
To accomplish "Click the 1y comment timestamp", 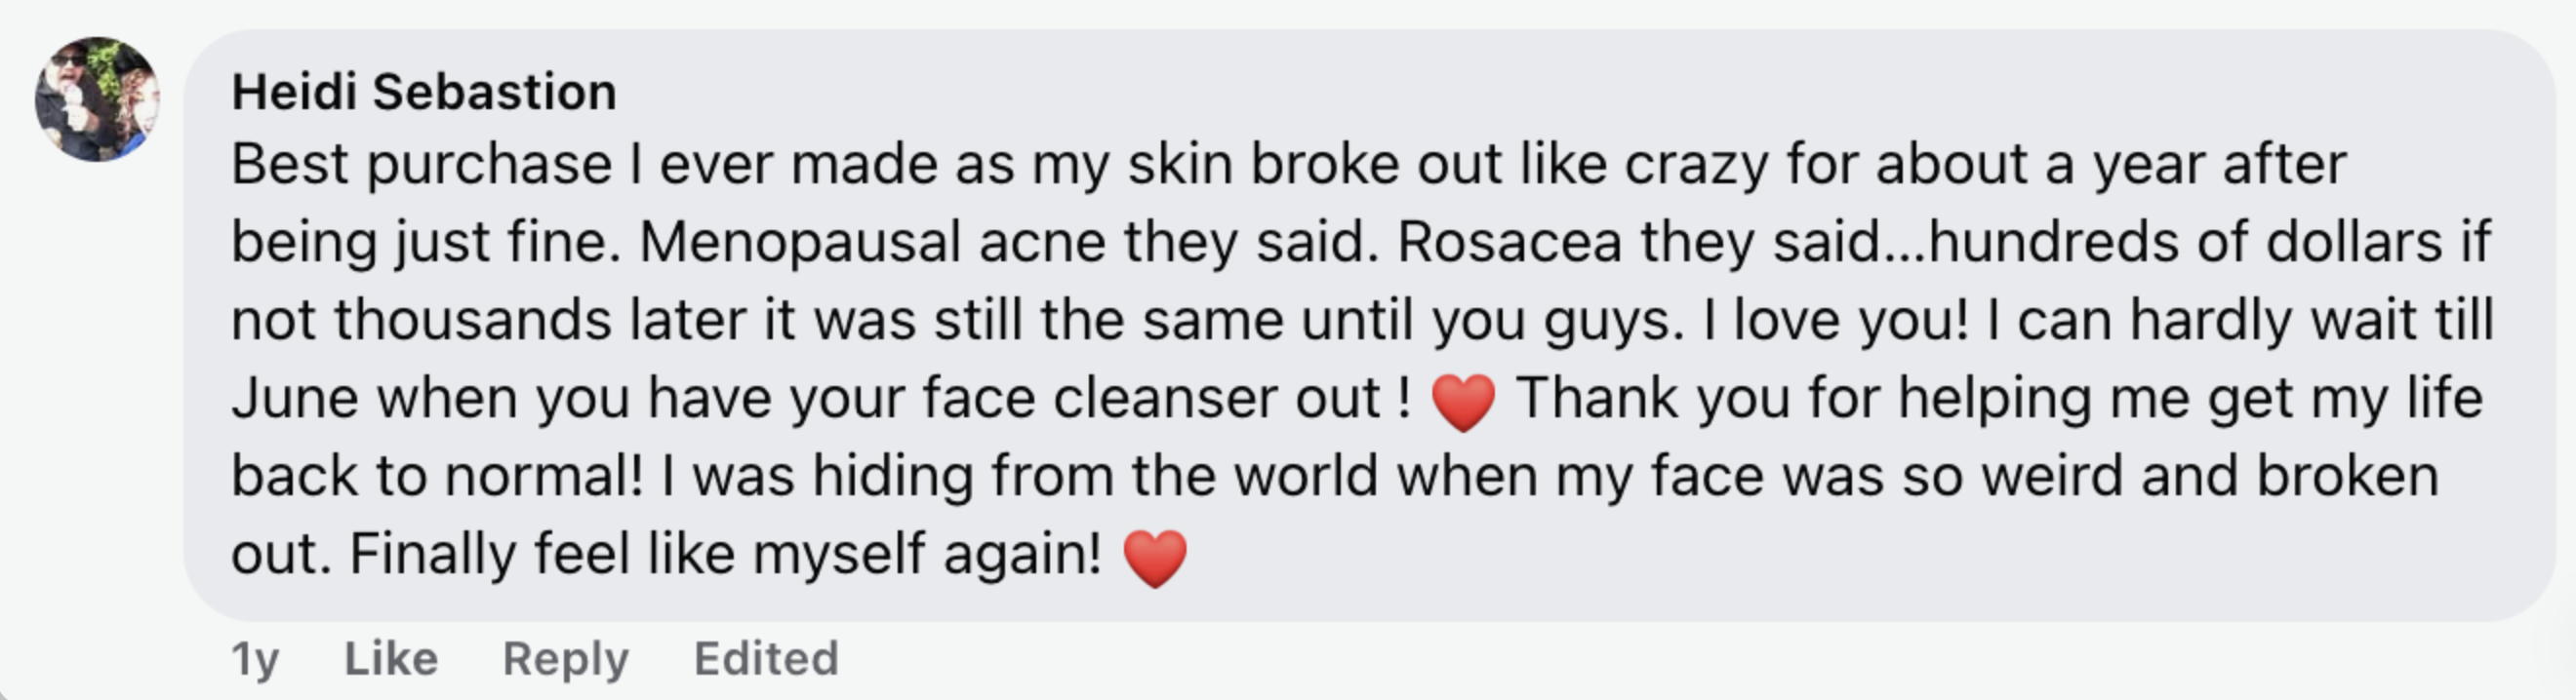I will [x=255, y=658].
